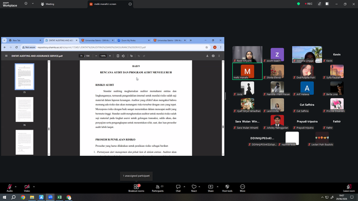Screen dimensions: 358x201
Task: Bookmark this page with the star icon
Action: click(206, 47)
